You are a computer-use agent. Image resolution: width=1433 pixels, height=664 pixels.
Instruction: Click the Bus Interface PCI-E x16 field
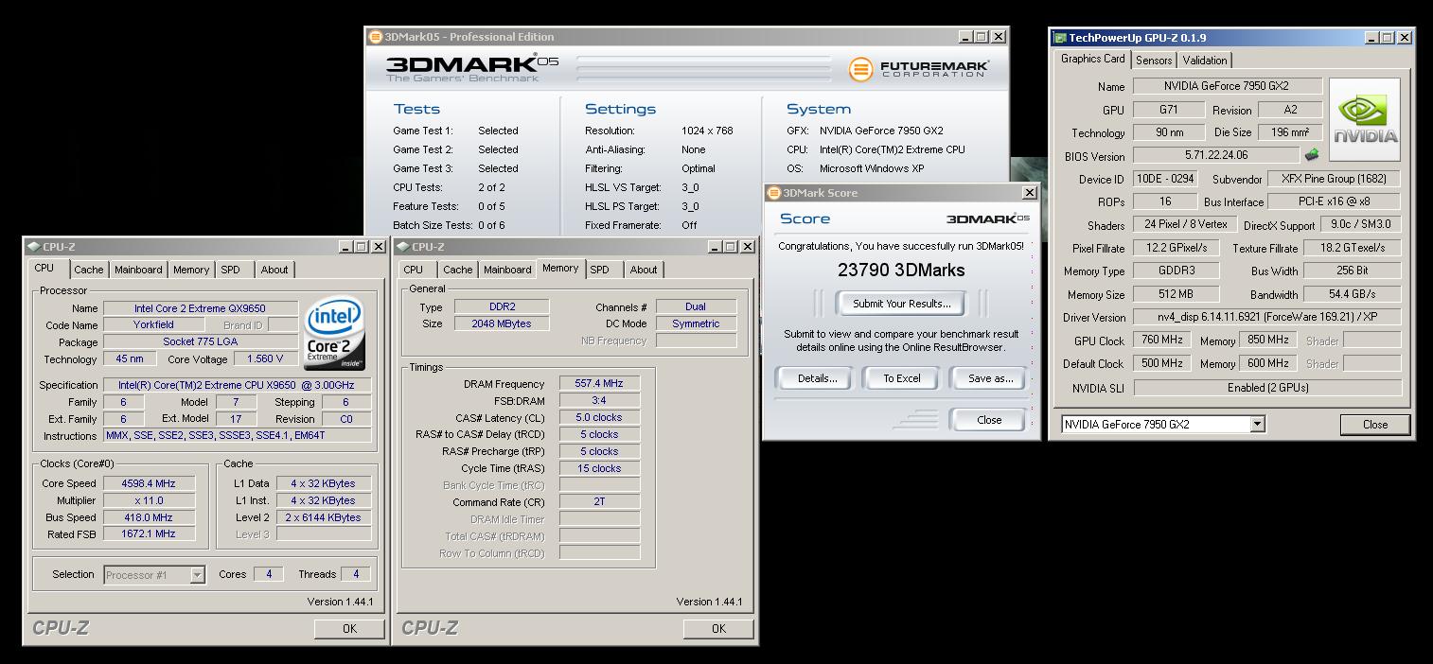1335,201
